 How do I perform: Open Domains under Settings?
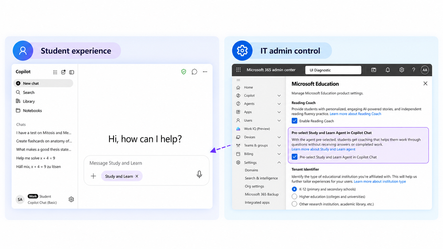click(x=251, y=170)
